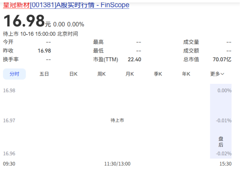Switch to the 日K chart tab

click(x=73, y=74)
